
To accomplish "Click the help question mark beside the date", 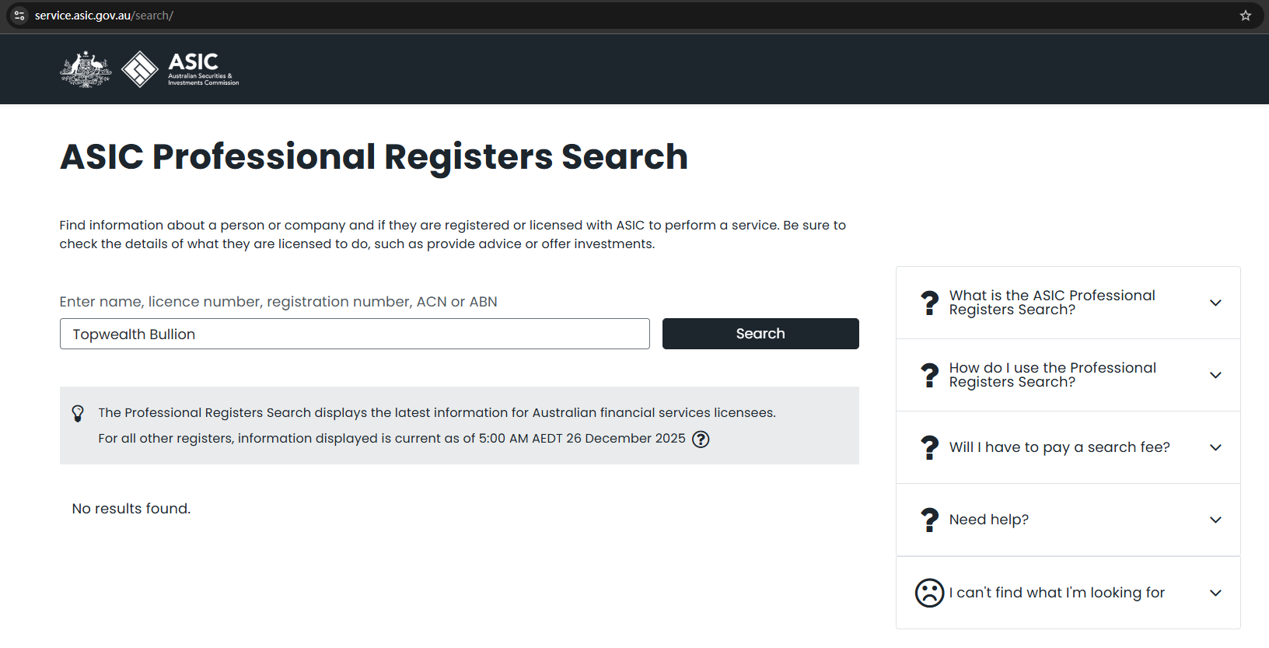I will point(701,440).
